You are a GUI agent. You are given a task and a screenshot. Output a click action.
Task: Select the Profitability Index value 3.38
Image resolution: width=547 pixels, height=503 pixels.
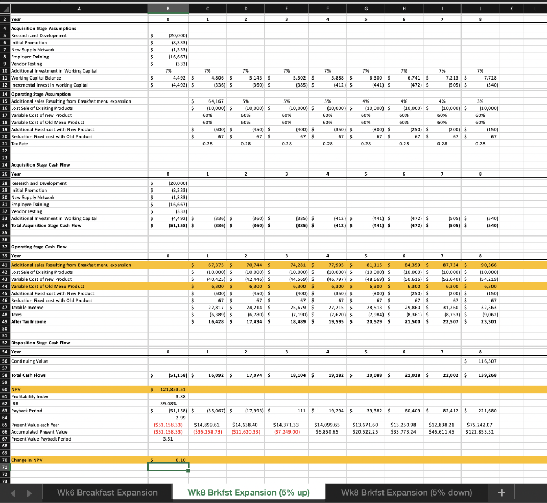click(168, 396)
